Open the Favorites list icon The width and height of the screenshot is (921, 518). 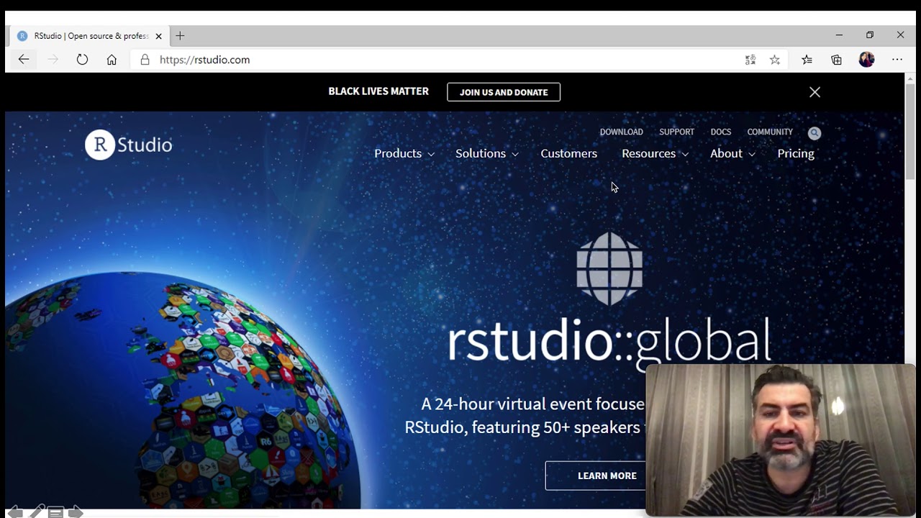point(807,60)
